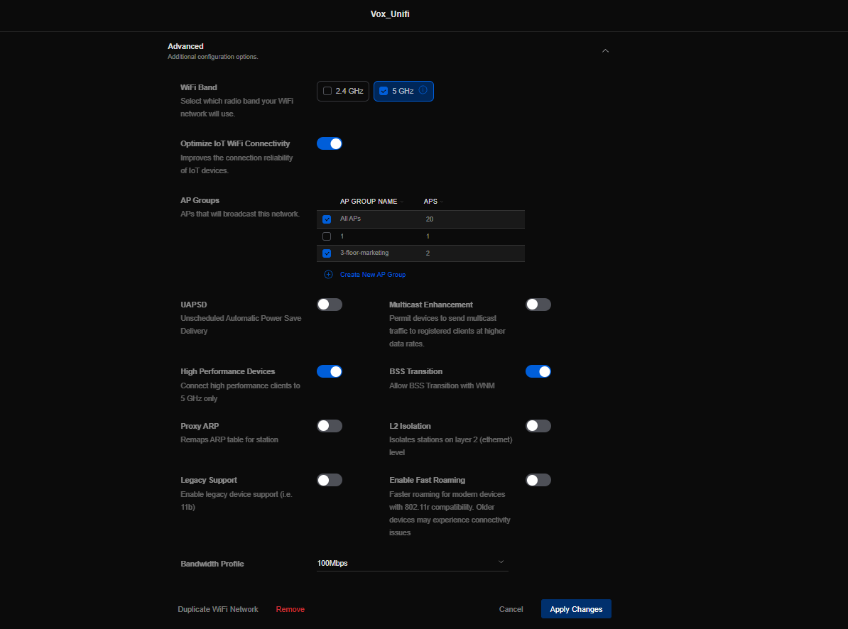Disable Optimize IoT WiFi Connectivity toggle

(329, 143)
